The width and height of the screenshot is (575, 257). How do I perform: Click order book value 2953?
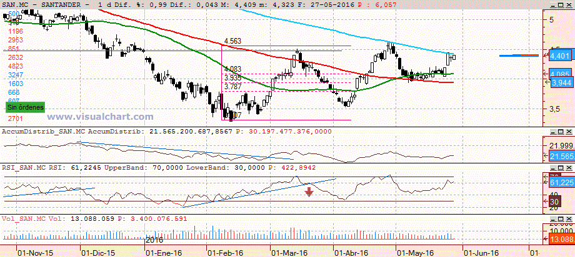click(16, 39)
